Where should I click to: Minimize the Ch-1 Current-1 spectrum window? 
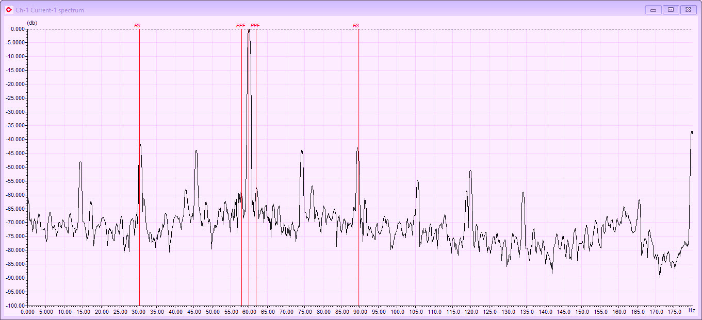point(653,10)
